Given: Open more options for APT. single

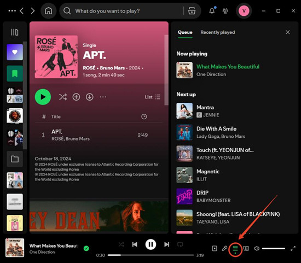Looking at the screenshot, I should (103, 97).
